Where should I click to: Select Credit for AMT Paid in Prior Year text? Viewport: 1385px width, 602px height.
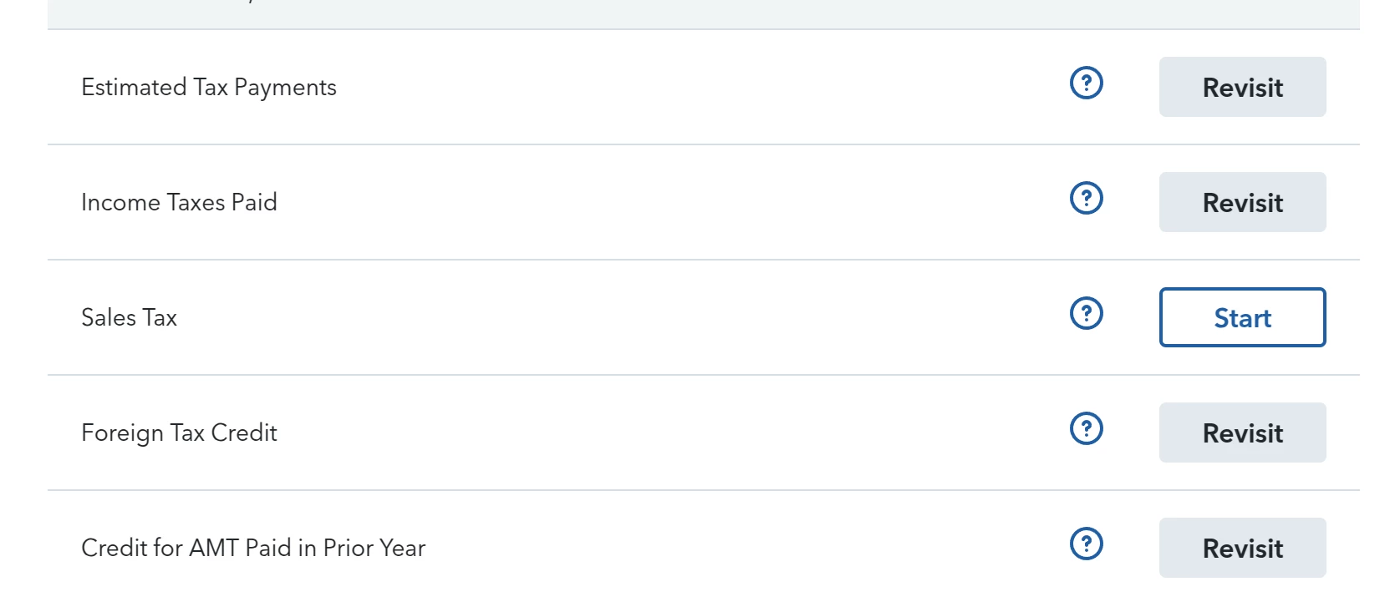tap(253, 549)
